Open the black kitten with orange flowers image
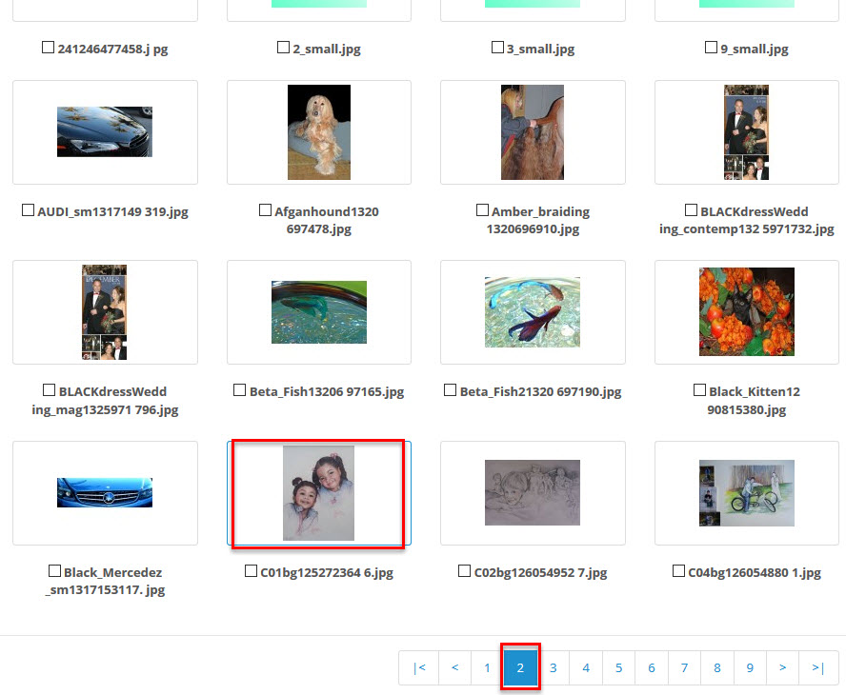 (x=747, y=312)
